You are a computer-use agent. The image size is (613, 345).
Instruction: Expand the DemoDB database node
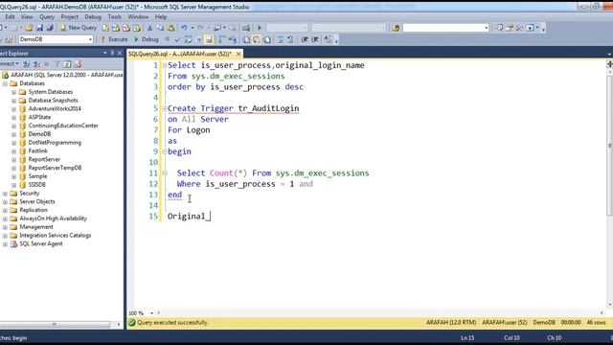pyautogui.click(x=13, y=134)
